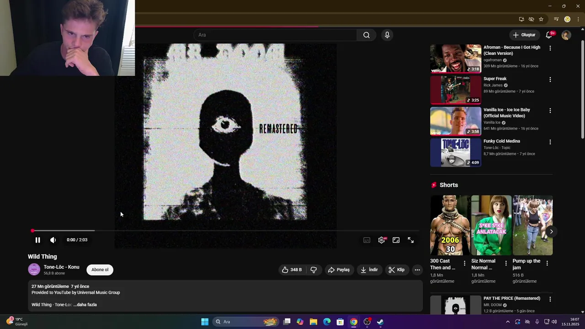Image resolution: width=585 pixels, height=329 pixels.
Task: Open options for Pump up the jam short
Action: [547, 263]
